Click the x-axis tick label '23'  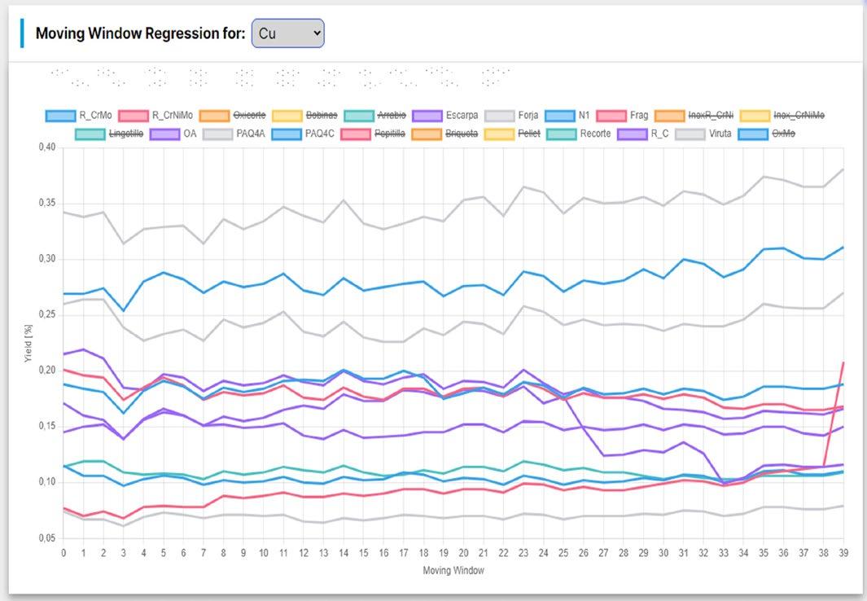coord(523,553)
